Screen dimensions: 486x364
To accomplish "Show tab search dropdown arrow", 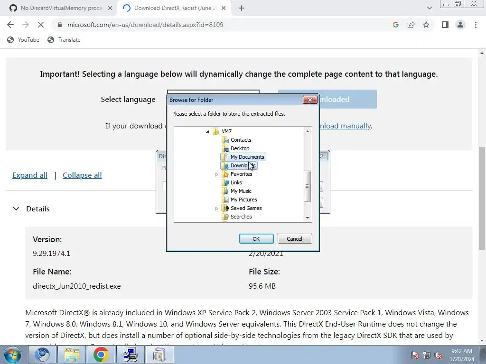I will point(429,8).
